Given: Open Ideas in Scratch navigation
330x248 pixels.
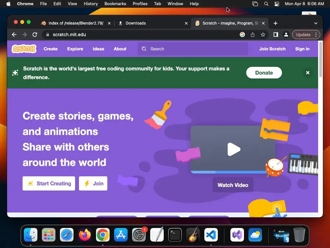Looking at the screenshot, I should click(99, 49).
